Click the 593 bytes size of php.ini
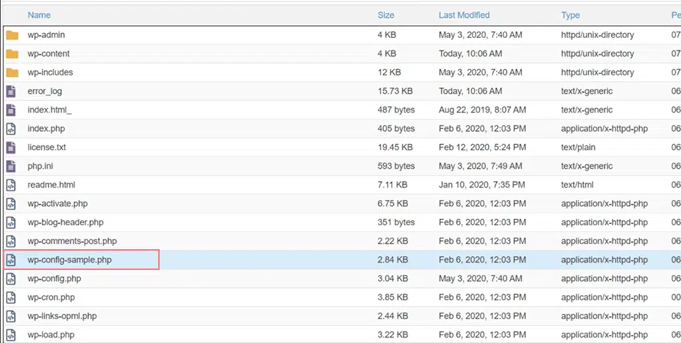Image resolution: width=681 pixels, height=343 pixels. 396,166
